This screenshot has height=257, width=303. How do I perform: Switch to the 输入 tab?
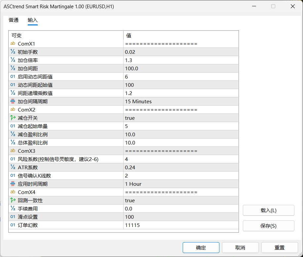pyautogui.click(x=33, y=20)
